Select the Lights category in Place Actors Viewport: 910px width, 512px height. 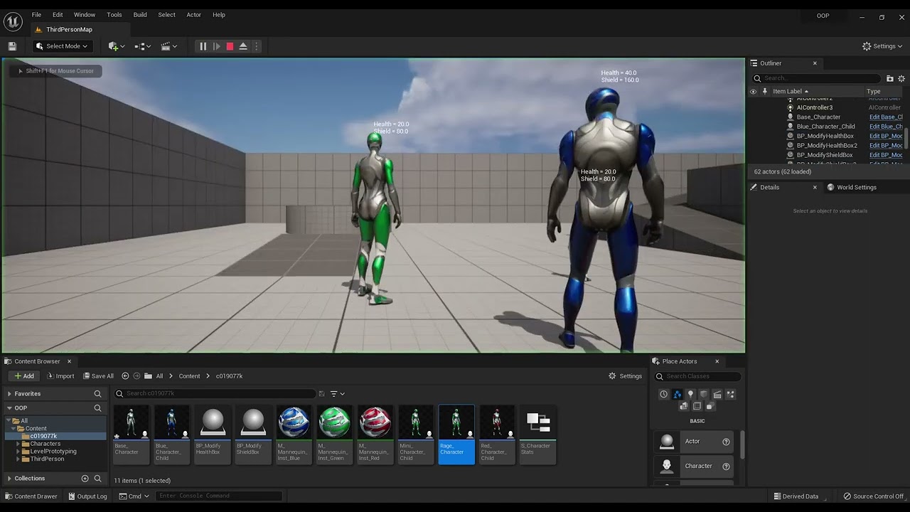690,394
